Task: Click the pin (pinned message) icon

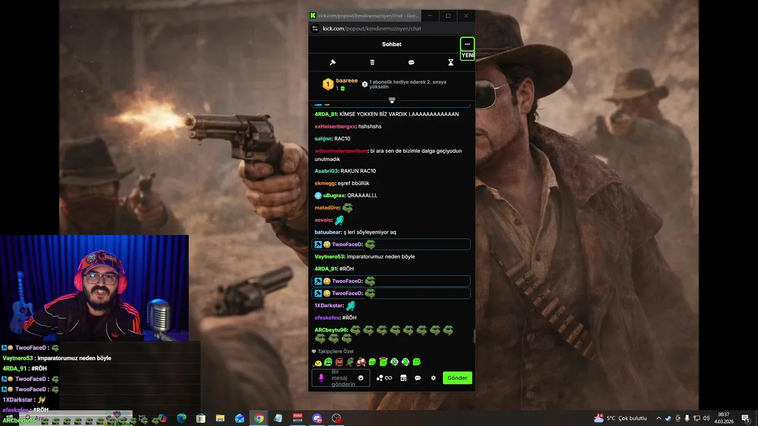Action: 333,62
